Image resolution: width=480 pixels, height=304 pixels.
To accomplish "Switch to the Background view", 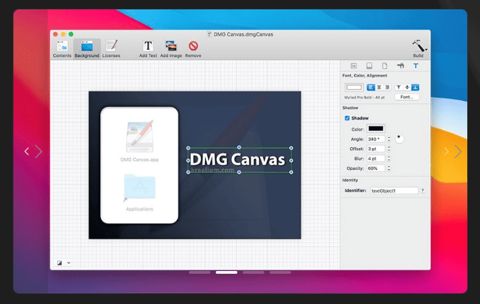I will coord(87,49).
